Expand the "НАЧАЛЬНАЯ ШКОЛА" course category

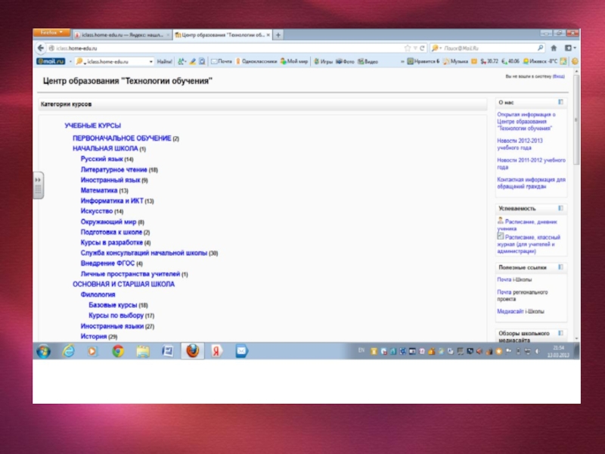tap(104, 149)
